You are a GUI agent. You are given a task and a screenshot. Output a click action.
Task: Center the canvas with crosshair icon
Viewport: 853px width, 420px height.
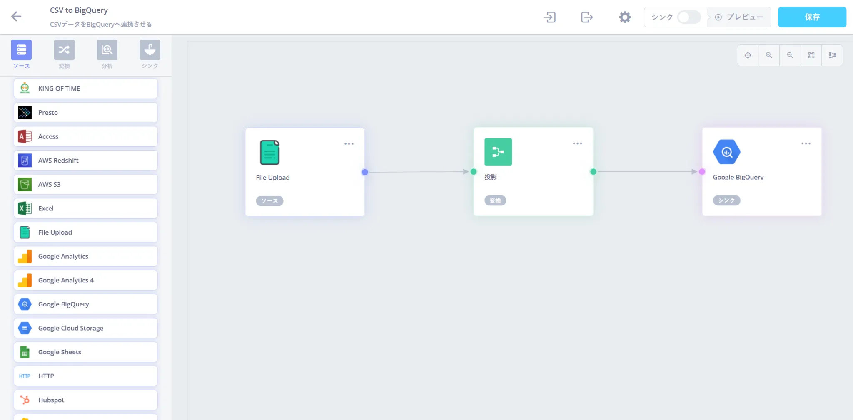pos(748,55)
